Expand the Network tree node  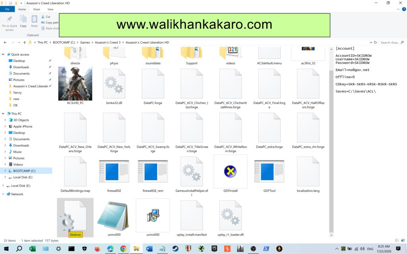(x=3, y=194)
